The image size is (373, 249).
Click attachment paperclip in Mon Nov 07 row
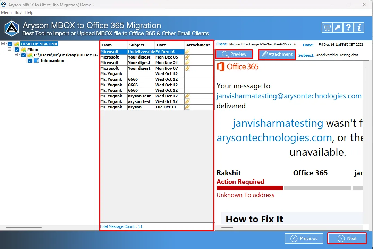pos(187,68)
